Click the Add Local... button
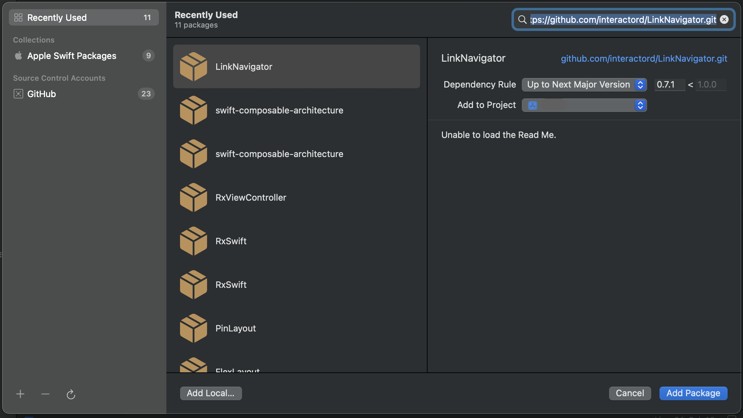 click(x=211, y=393)
